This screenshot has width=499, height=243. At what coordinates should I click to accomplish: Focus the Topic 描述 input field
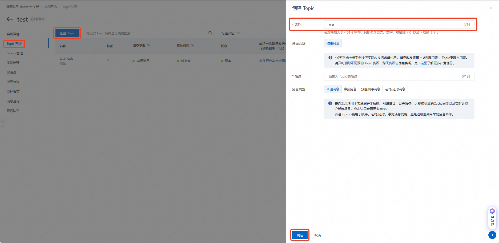point(399,76)
